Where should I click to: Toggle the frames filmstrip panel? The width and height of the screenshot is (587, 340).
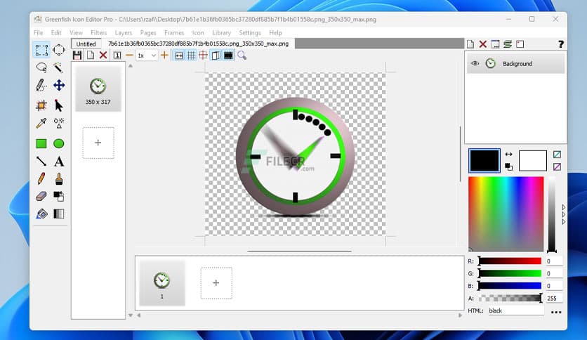pyautogui.click(x=228, y=55)
